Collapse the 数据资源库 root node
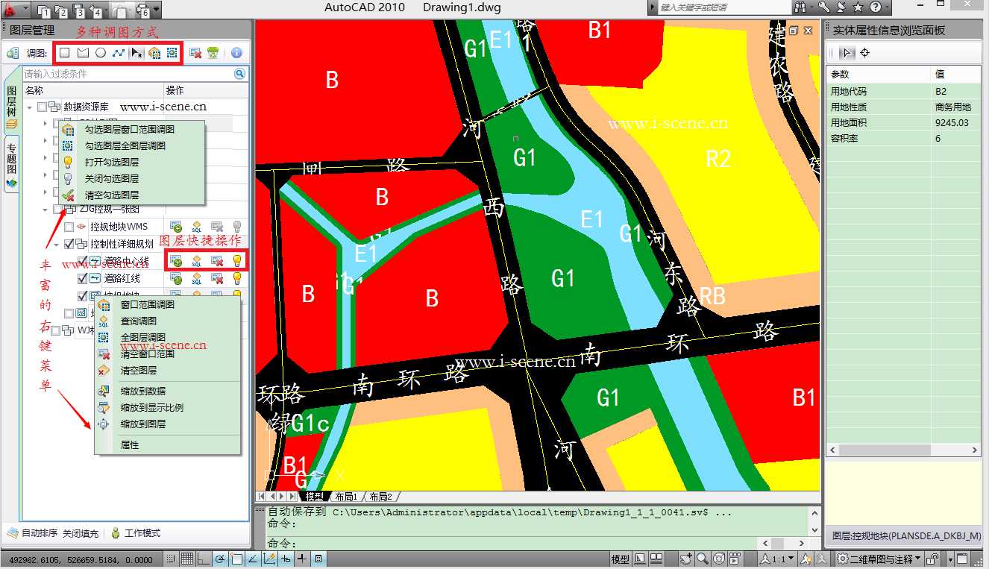 pyautogui.click(x=30, y=107)
